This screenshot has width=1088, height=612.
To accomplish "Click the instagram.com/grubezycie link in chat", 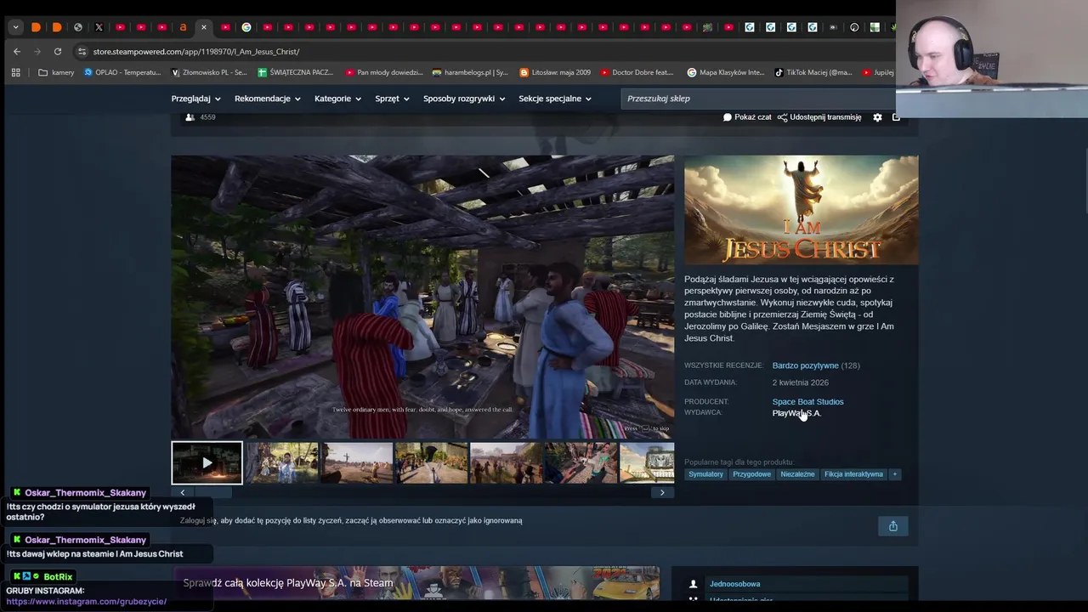I will coord(86,602).
